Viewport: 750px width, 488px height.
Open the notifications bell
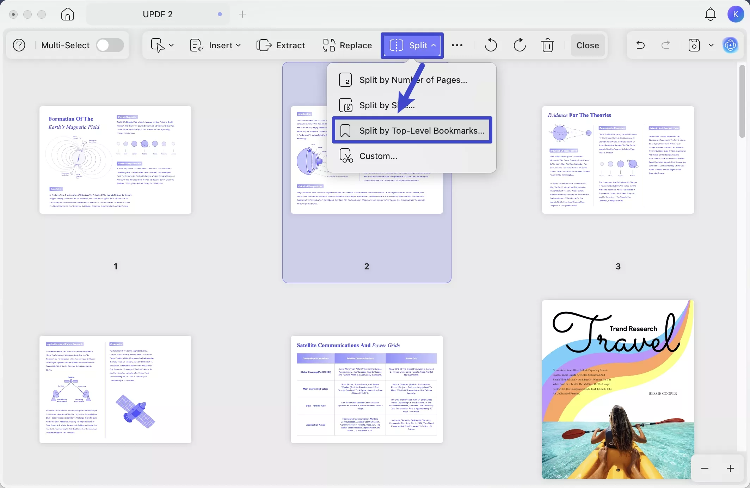tap(710, 14)
